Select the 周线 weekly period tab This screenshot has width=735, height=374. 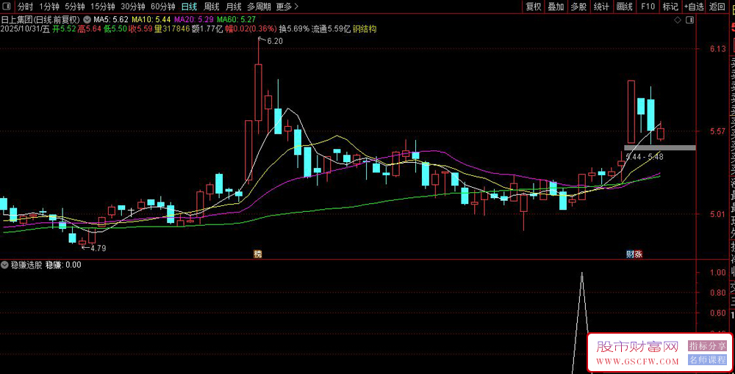coord(212,7)
